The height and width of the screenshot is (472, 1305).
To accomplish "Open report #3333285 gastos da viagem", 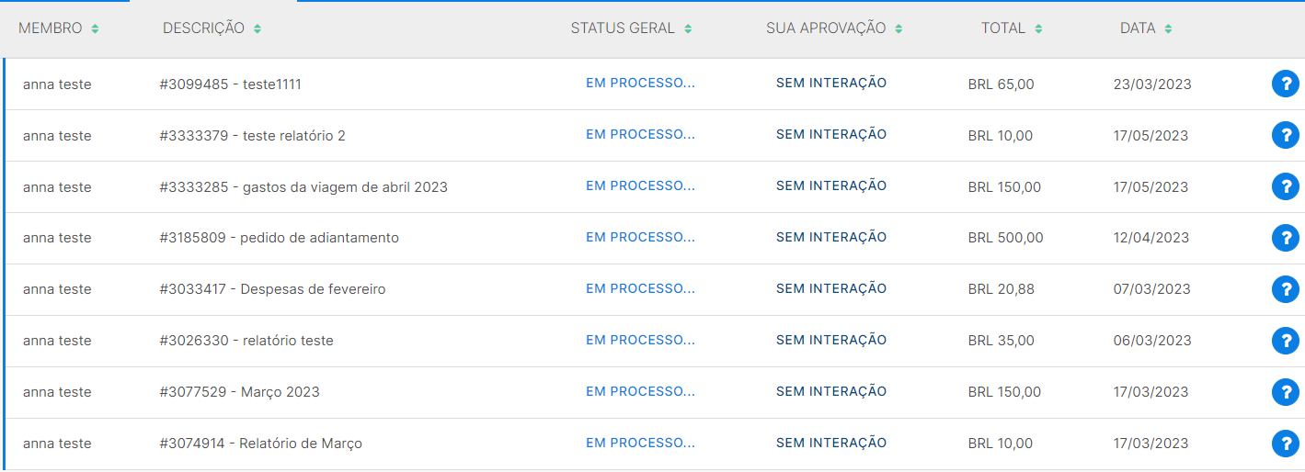I will [x=303, y=186].
